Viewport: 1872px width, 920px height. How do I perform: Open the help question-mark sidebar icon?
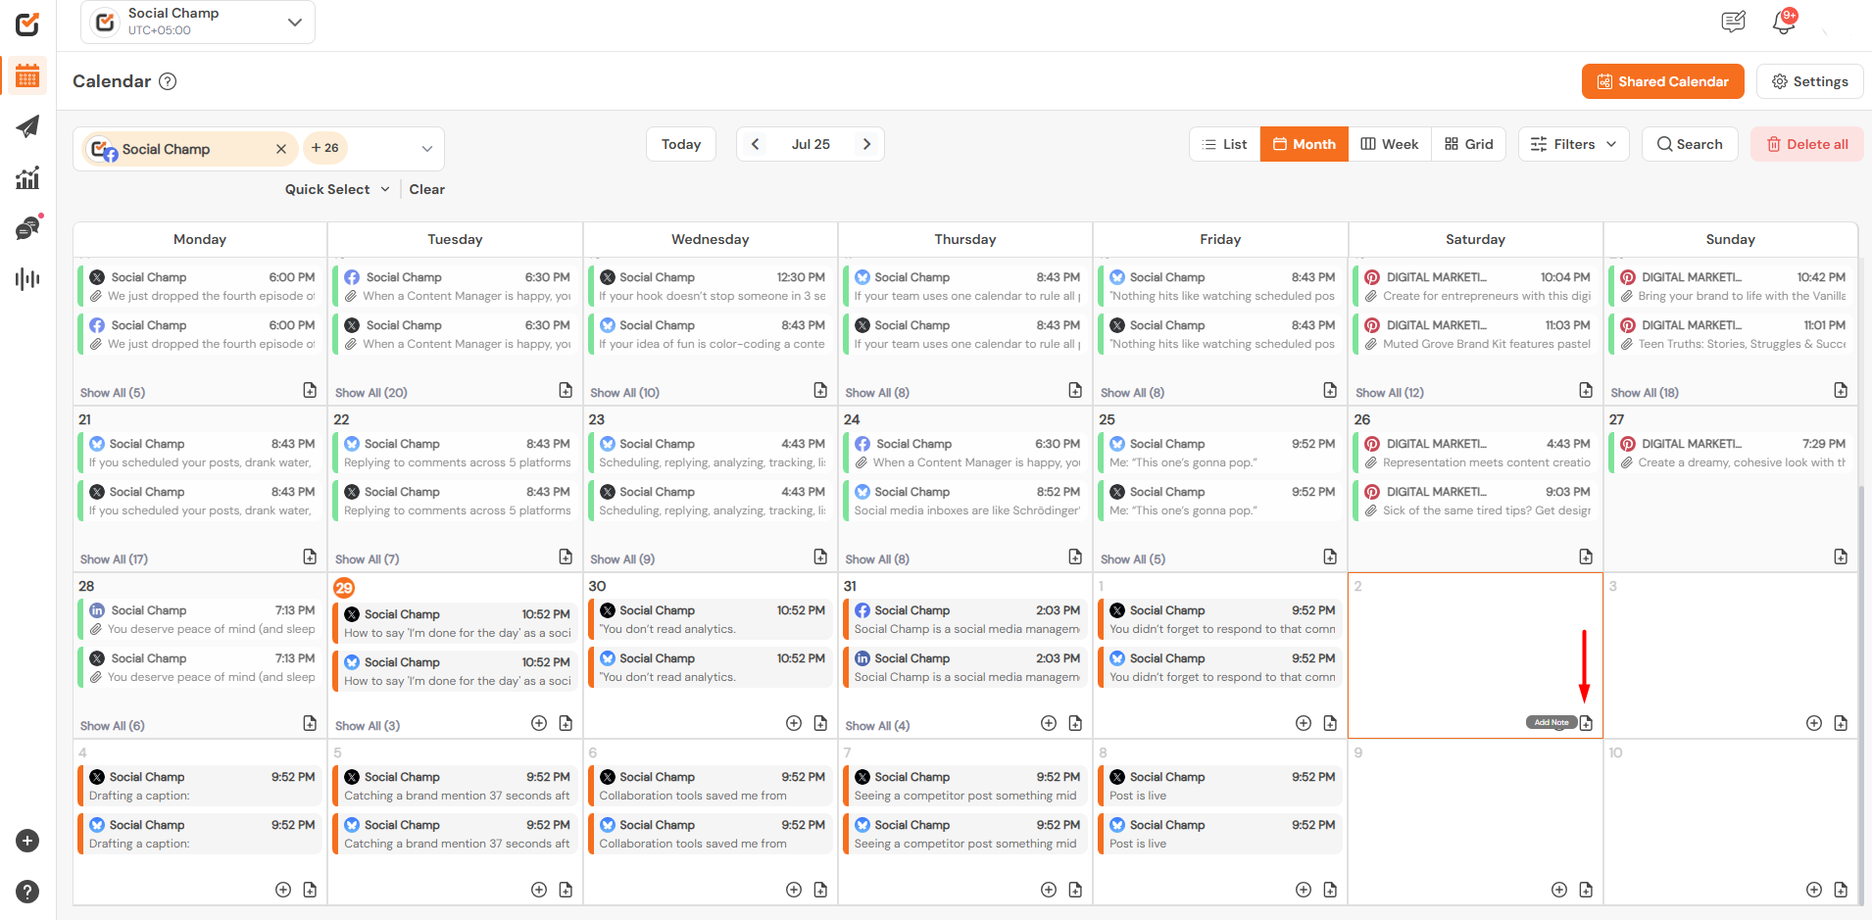pyautogui.click(x=27, y=892)
